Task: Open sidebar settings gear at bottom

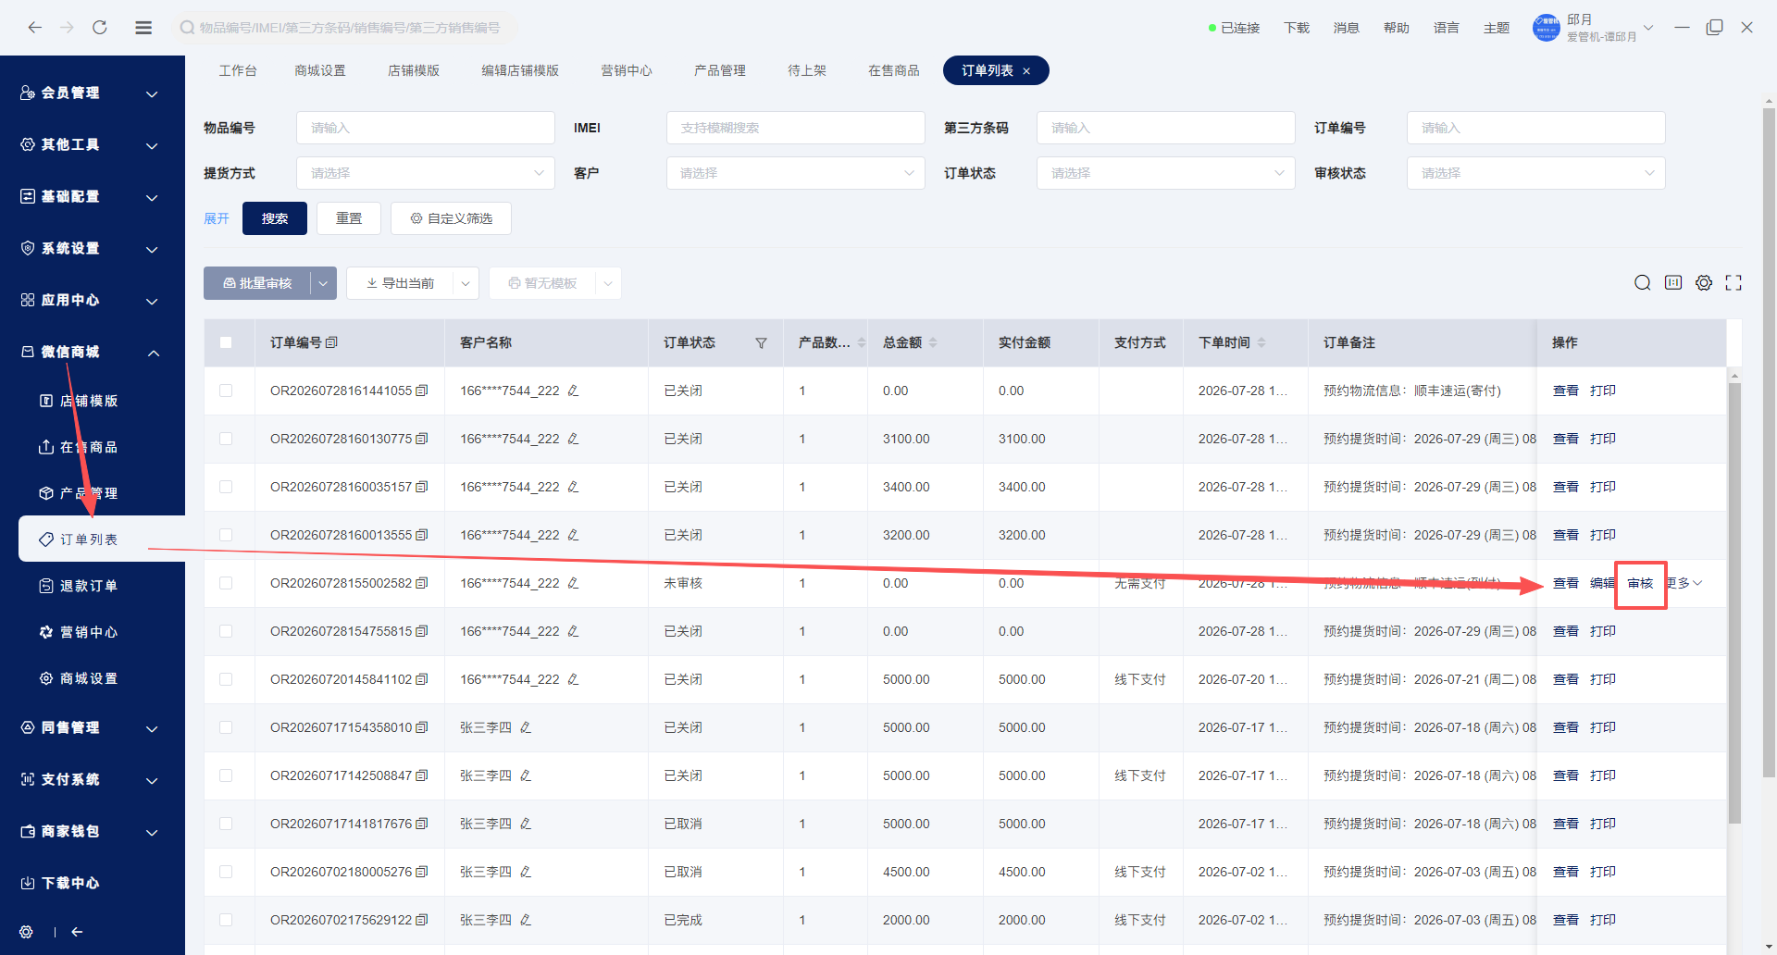Action: pyautogui.click(x=26, y=932)
